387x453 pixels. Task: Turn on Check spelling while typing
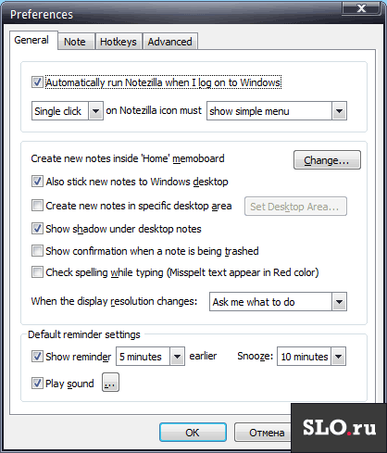tap(37, 272)
